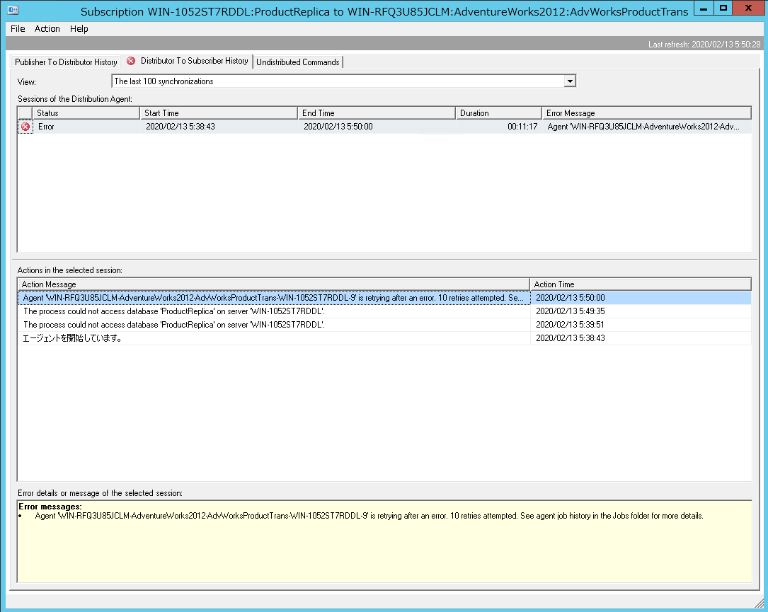
Task: Sort sessions by Start Time column
Action: coord(219,113)
